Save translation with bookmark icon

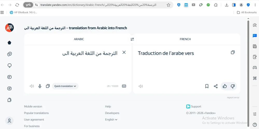tap(207, 86)
